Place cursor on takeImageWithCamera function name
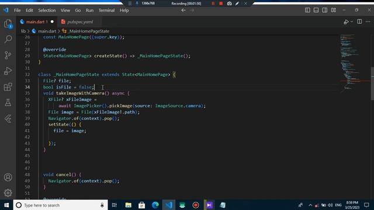374x210 pixels. coord(80,93)
